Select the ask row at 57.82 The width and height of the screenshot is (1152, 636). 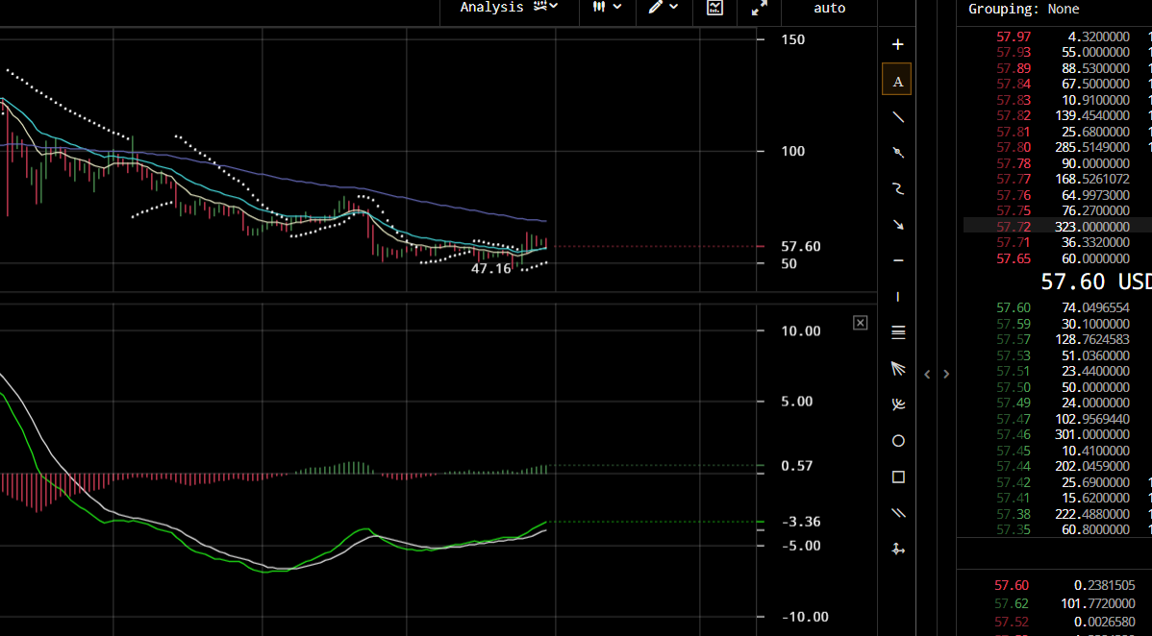(x=1058, y=116)
